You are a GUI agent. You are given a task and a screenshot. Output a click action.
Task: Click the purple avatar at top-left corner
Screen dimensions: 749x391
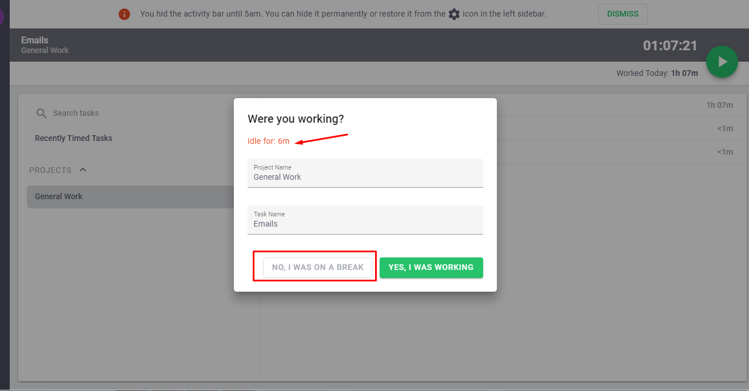[2, 17]
